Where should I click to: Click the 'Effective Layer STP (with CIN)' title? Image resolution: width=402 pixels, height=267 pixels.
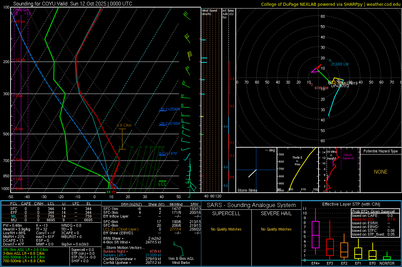[351, 204]
